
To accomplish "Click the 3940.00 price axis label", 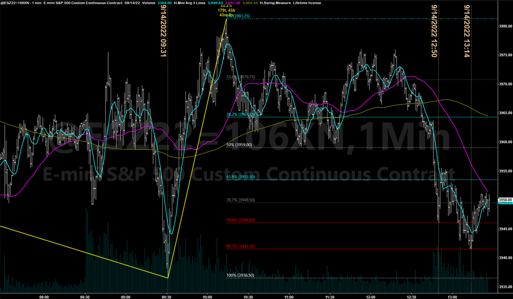I will (505, 258).
